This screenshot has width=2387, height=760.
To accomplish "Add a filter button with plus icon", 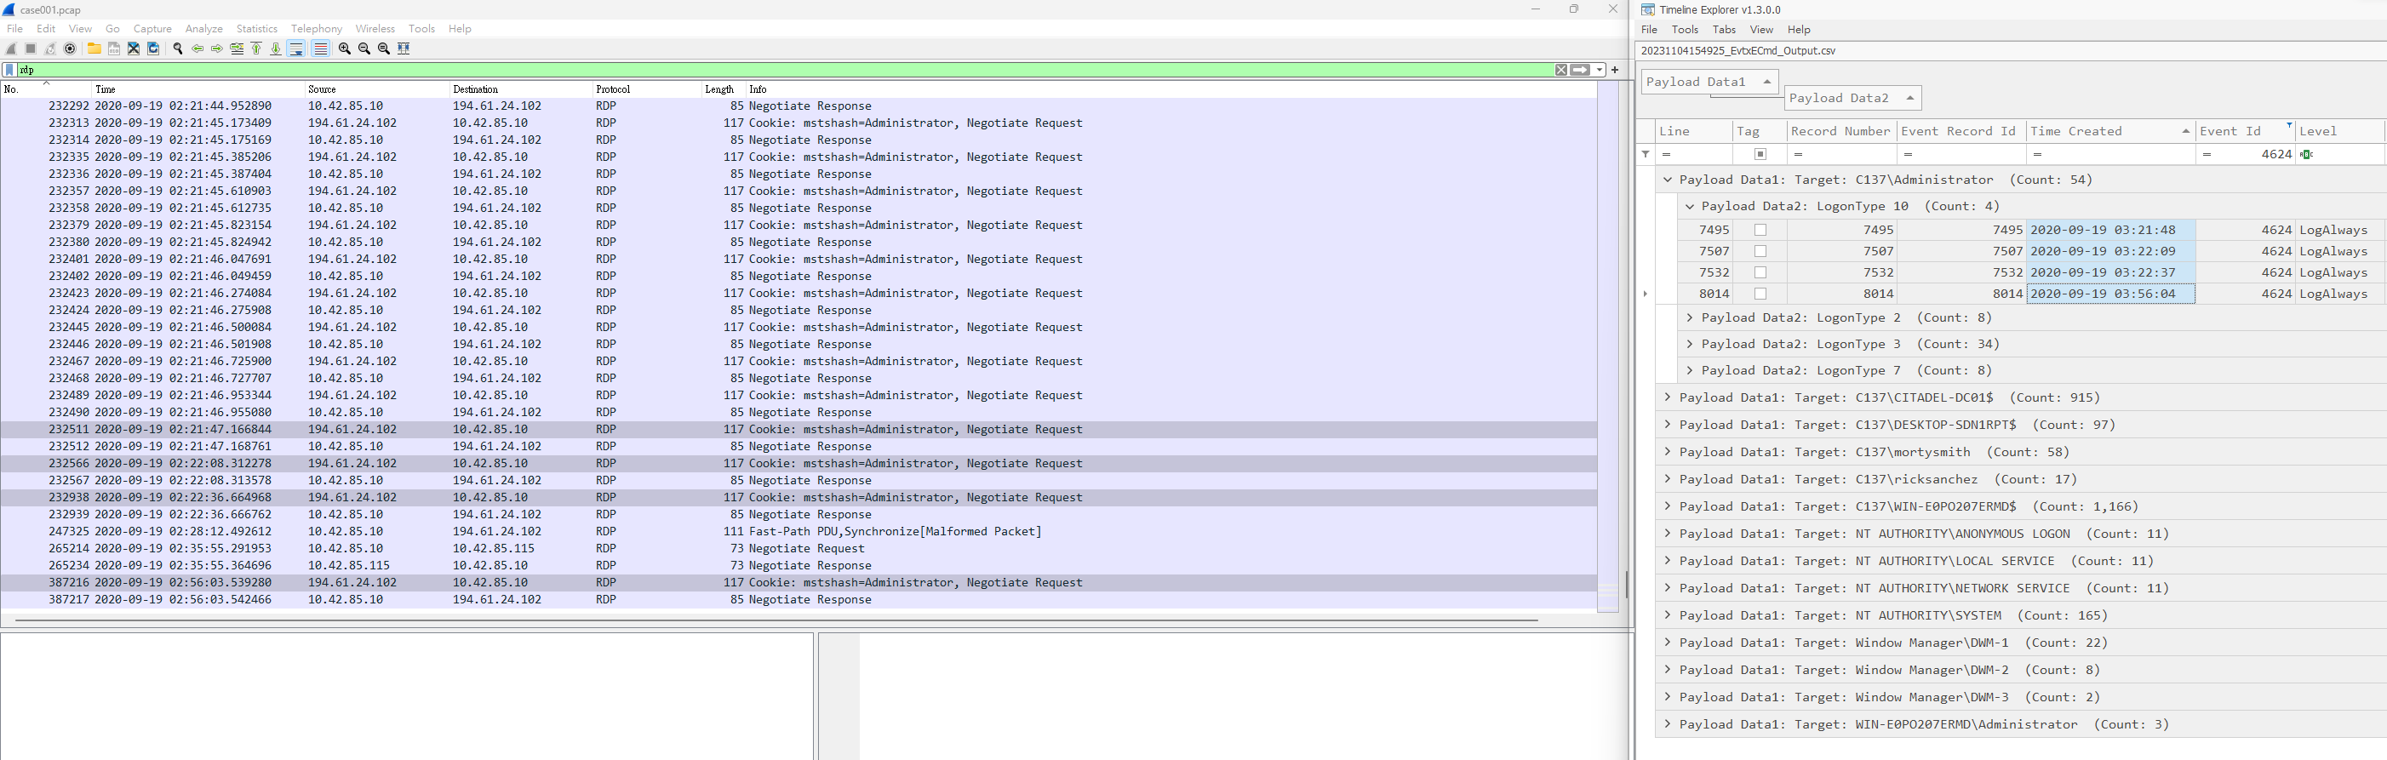I will [1615, 70].
